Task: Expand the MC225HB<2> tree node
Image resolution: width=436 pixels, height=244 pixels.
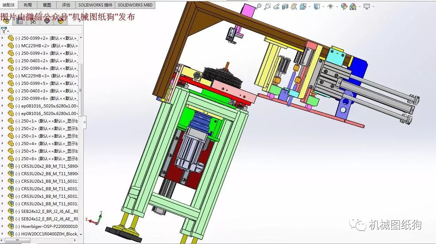Action: tap(2, 46)
